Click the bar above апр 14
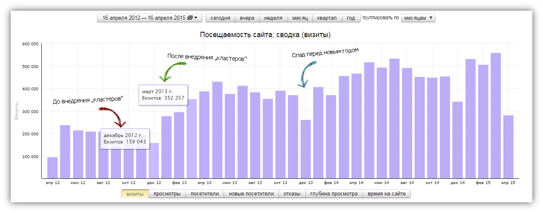 [x=357, y=126]
